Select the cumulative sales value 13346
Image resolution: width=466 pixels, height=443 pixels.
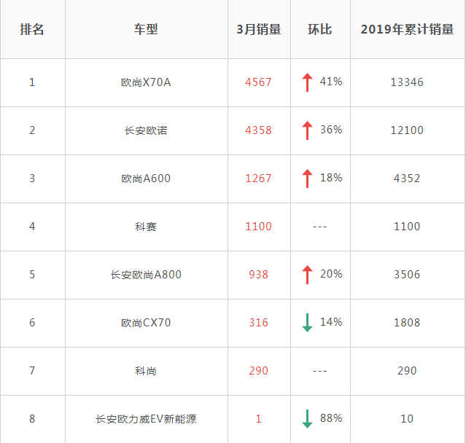407,82
